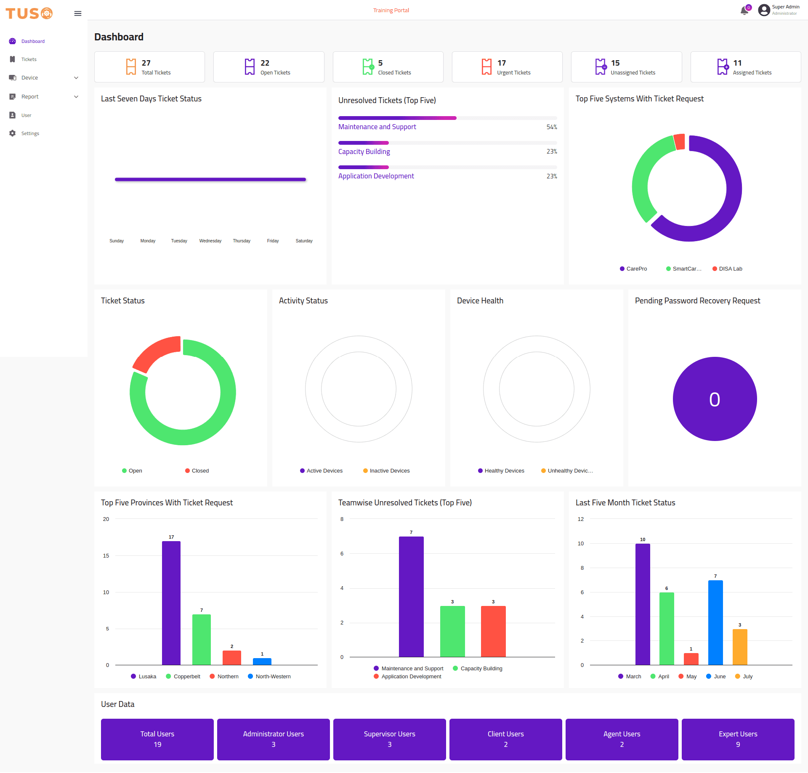The width and height of the screenshot is (808, 773).
Task: Click the pending recovery circle showing 0
Action: pos(715,399)
